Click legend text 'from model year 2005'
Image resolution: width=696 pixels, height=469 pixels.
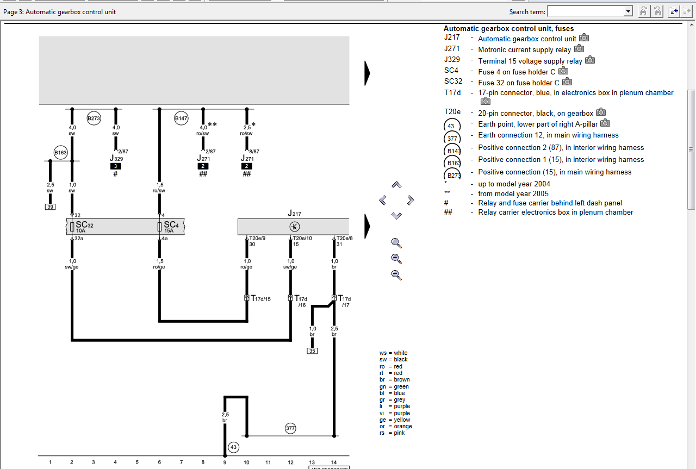513,194
